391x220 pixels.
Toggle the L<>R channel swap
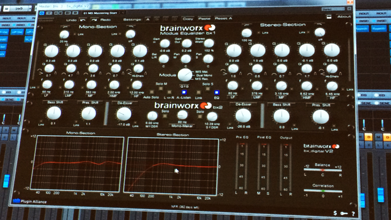point(169,93)
